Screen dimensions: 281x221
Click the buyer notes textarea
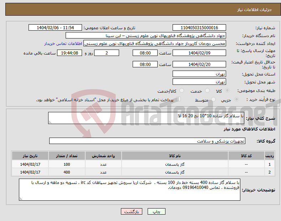coord(129,190)
